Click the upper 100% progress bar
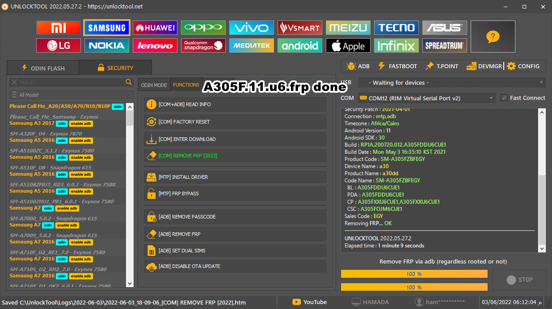Screen dimensions: 552x309 [x=414, y=274]
